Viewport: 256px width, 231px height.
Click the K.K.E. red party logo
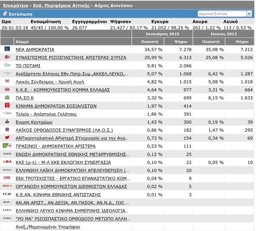click(x=7, y=89)
